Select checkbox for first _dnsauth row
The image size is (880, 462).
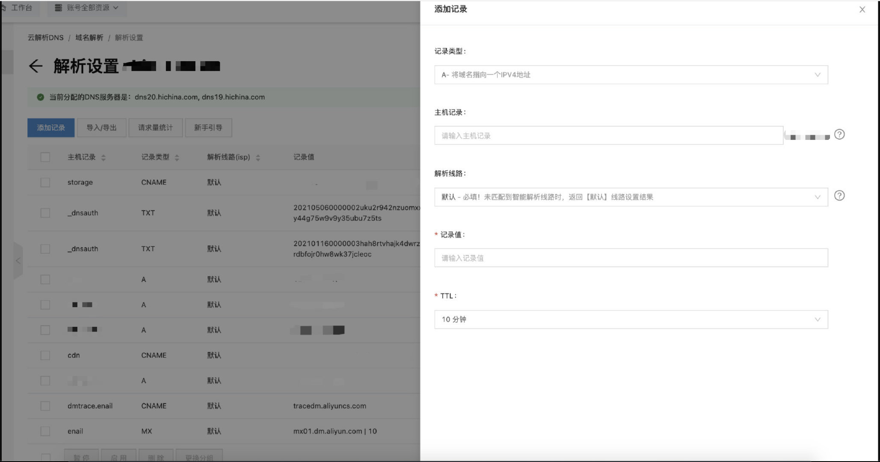coord(45,213)
